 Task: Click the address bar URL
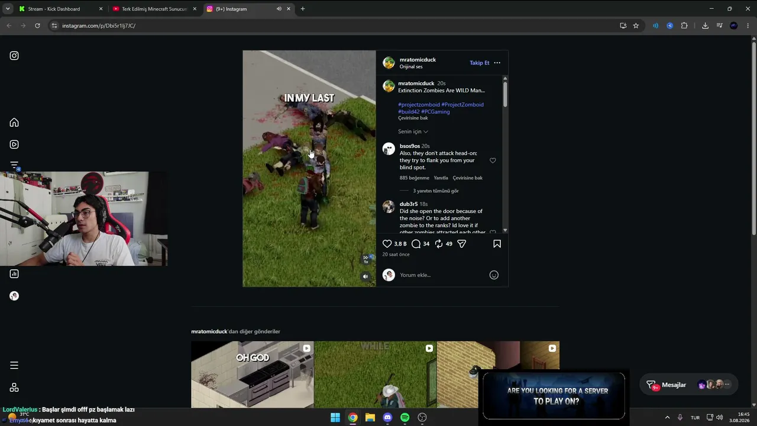pyautogui.click(x=99, y=25)
